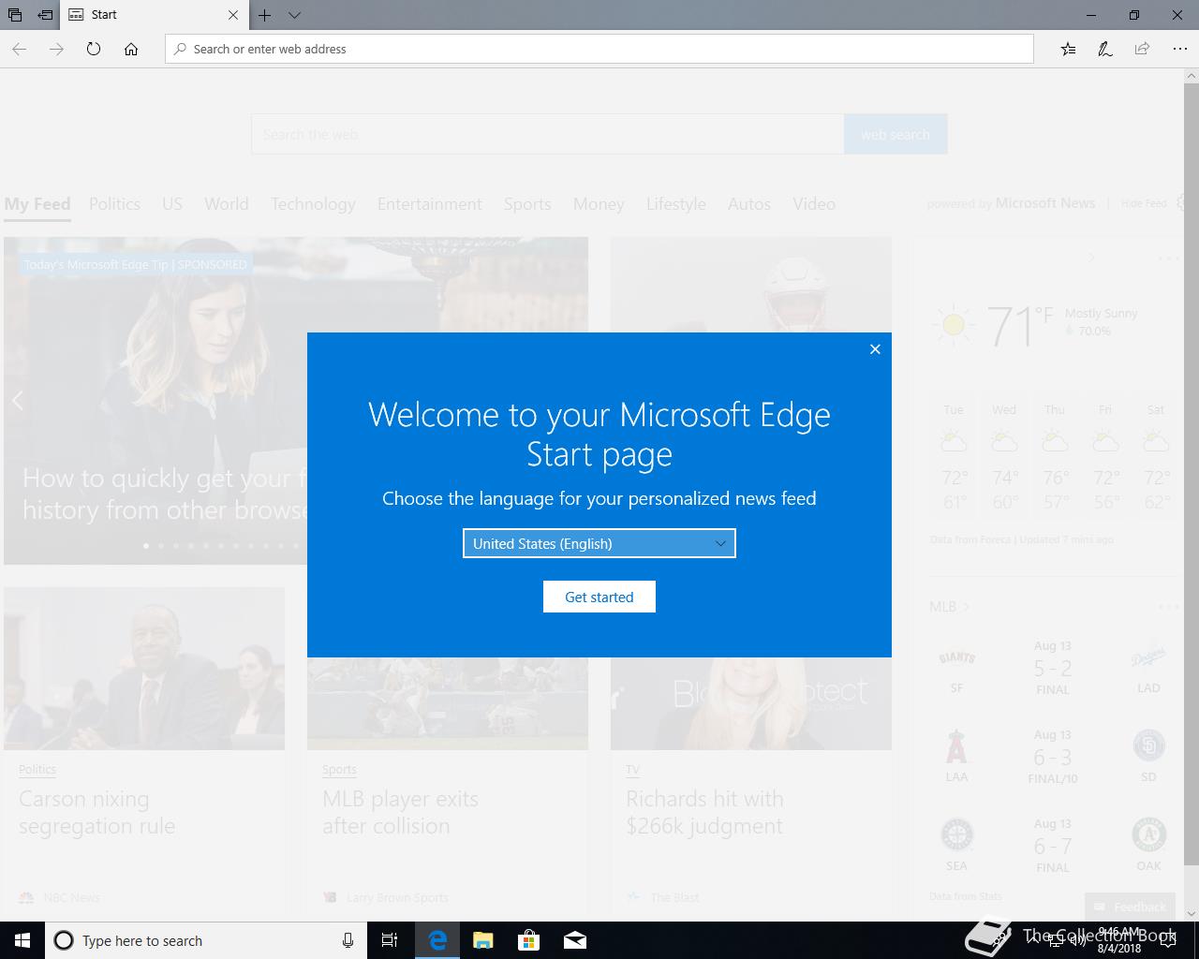Click the Search the web input field
Screen dimensions: 1199x959
(548, 134)
